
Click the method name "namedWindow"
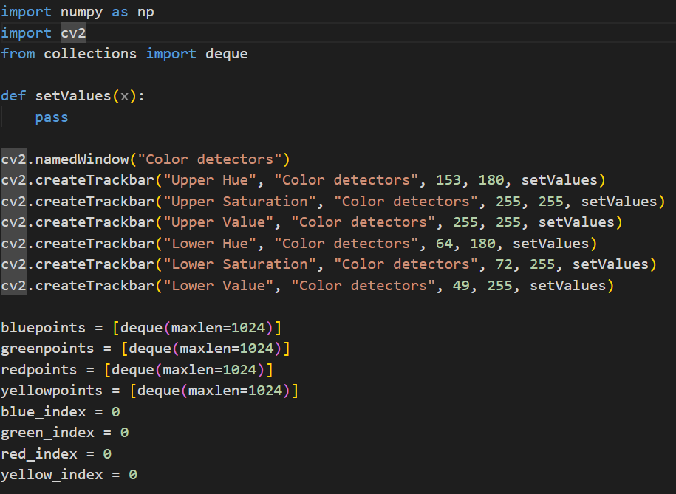pyautogui.click(x=82, y=159)
